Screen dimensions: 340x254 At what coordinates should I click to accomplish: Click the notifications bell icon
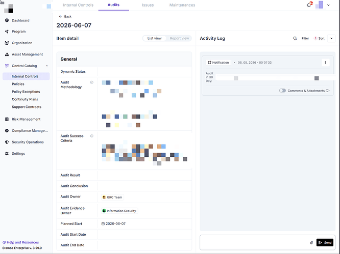[x=309, y=5]
